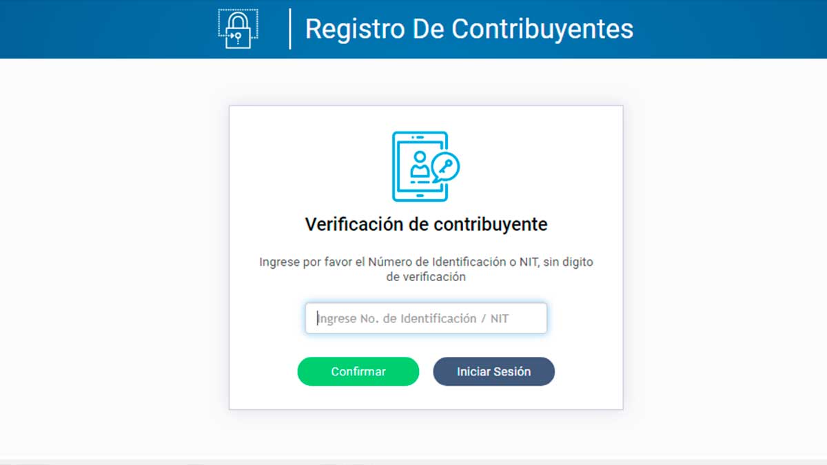Click the Registro De Contribuyentes header title
The width and height of the screenshot is (827, 465).
[x=469, y=29]
